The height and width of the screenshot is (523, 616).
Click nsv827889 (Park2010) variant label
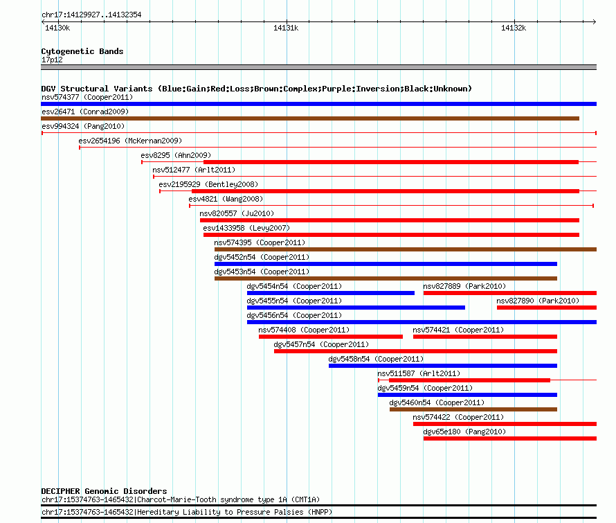464,286
